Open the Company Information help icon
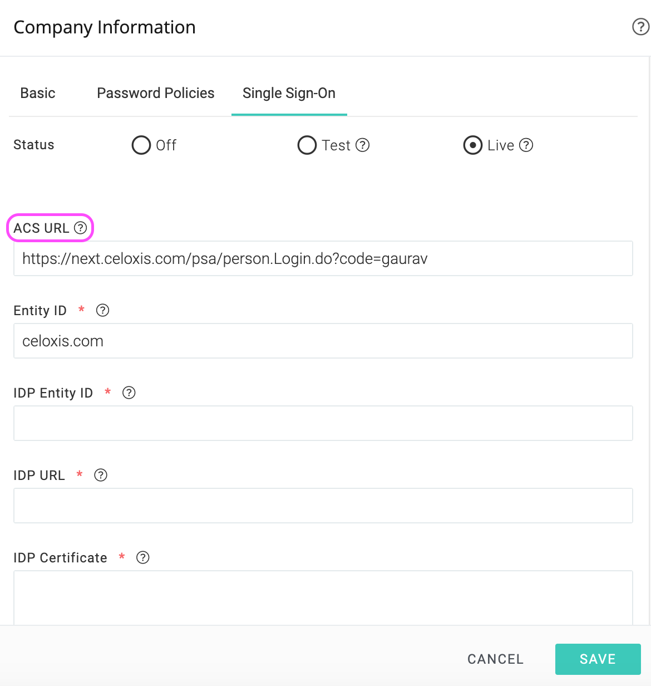 tap(641, 27)
